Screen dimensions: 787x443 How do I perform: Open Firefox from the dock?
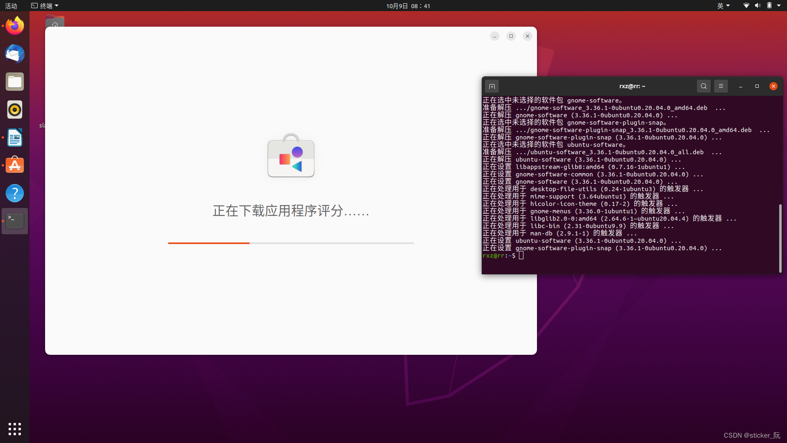click(x=14, y=25)
